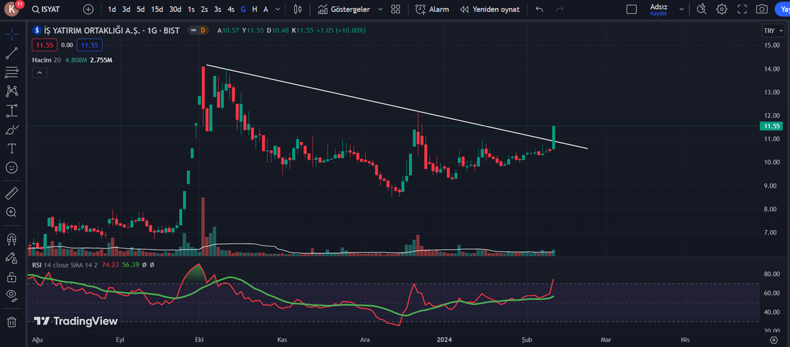Start Yeniden oynat bar replay

click(x=489, y=9)
